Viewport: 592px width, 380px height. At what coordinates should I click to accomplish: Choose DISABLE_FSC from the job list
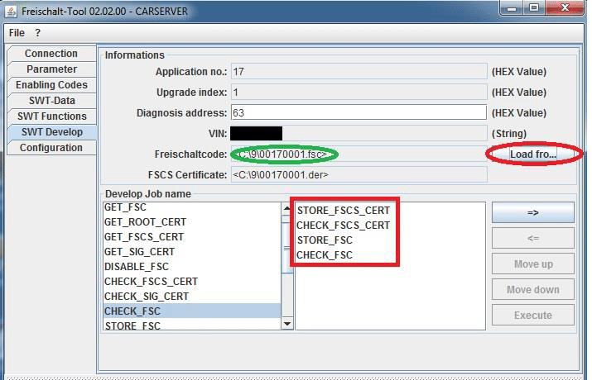tap(136, 267)
